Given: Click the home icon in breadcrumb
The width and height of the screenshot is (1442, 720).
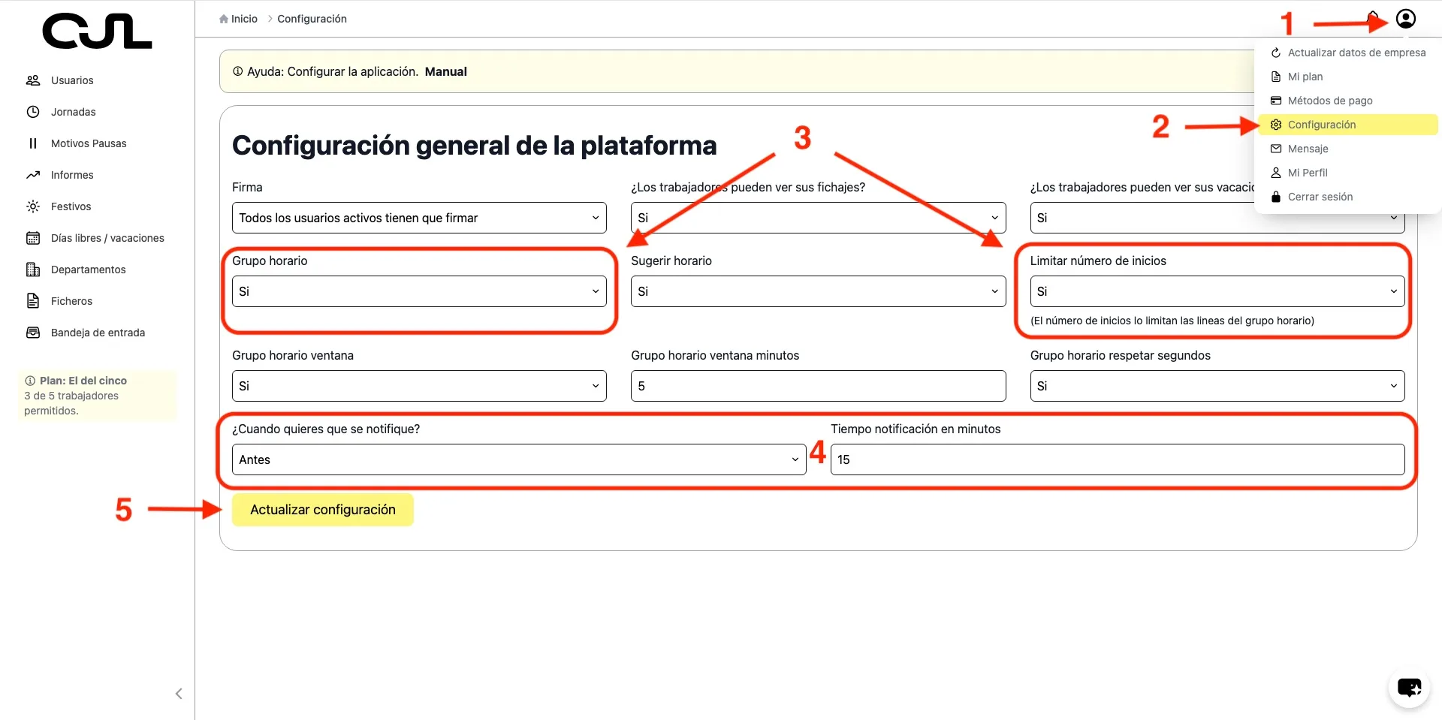Looking at the screenshot, I should click(x=224, y=19).
